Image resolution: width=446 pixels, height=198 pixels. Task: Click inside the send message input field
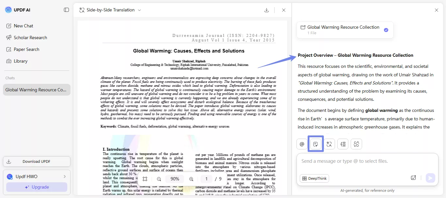(359, 161)
